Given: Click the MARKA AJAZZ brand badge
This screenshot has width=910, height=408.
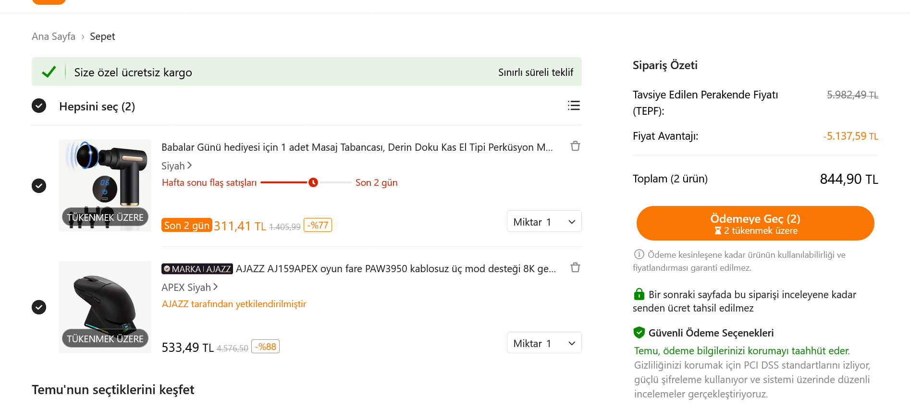Looking at the screenshot, I should coord(197,269).
